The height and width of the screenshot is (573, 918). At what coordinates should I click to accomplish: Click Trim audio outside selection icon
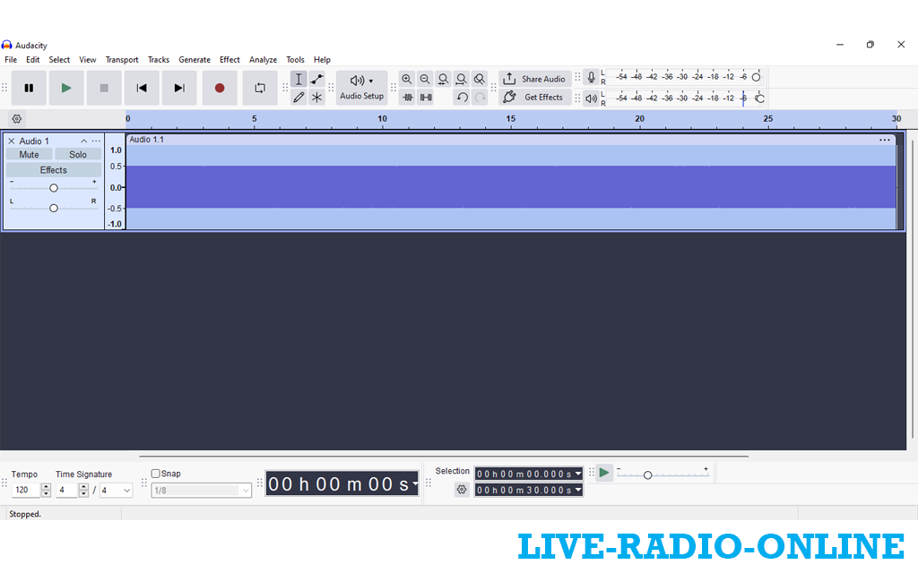[408, 97]
